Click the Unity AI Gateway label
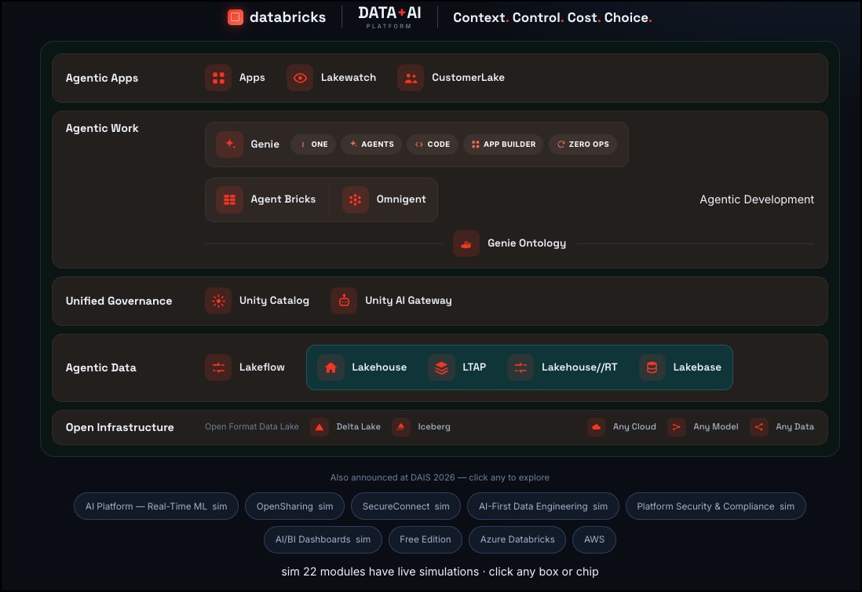862x592 pixels. (x=408, y=301)
